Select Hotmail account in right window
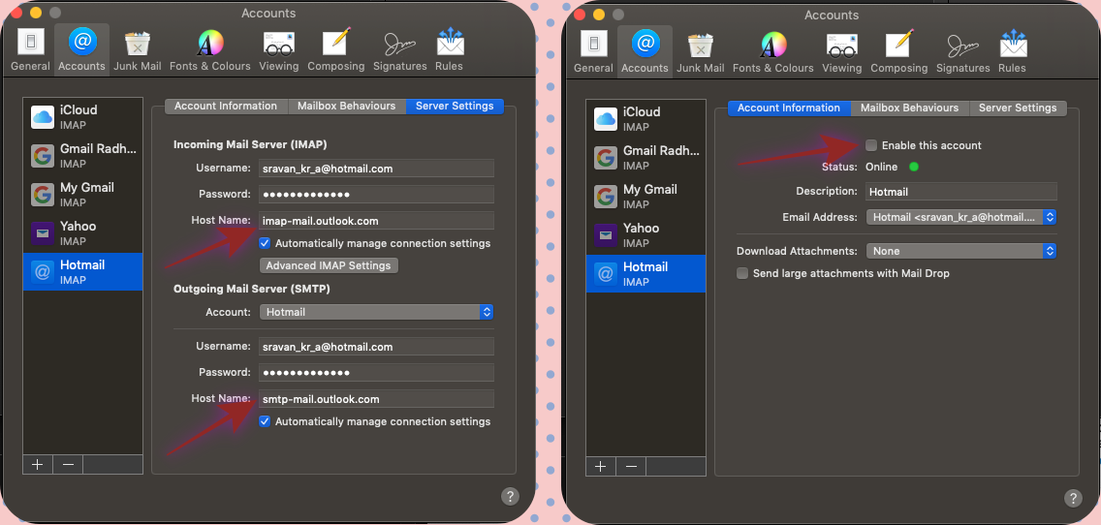Image resolution: width=1101 pixels, height=525 pixels. [646, 274]
